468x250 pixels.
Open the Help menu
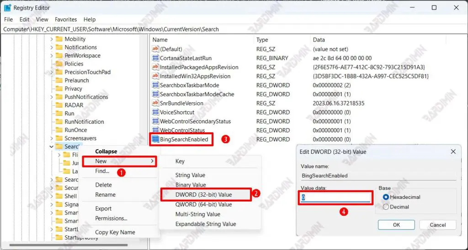(x=90, y=19)
